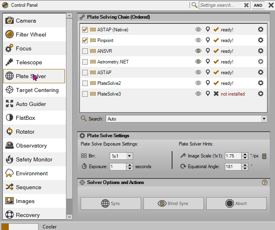This screenshot has height=230, width=275.
Task: Open settings gear for PlateSolve2
Action: (261, 83)
